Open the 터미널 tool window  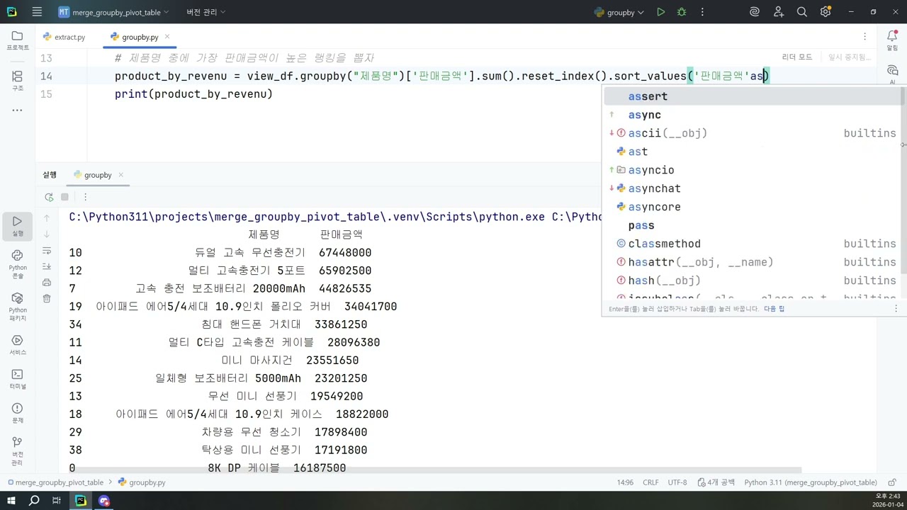tap(18, 379)
